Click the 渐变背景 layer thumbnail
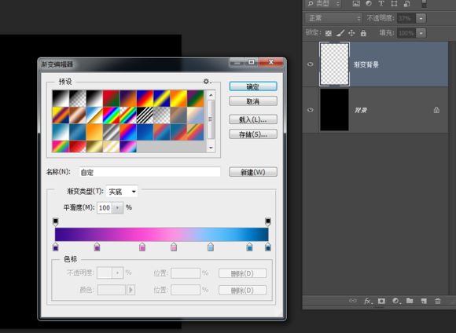Image resolution: width=456 pixels, height=333 pixels. [334, 64]
